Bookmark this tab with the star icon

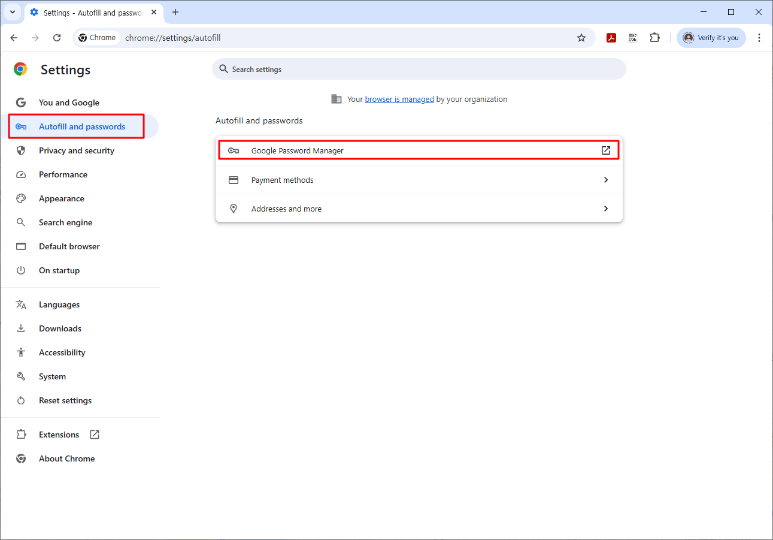581,38
